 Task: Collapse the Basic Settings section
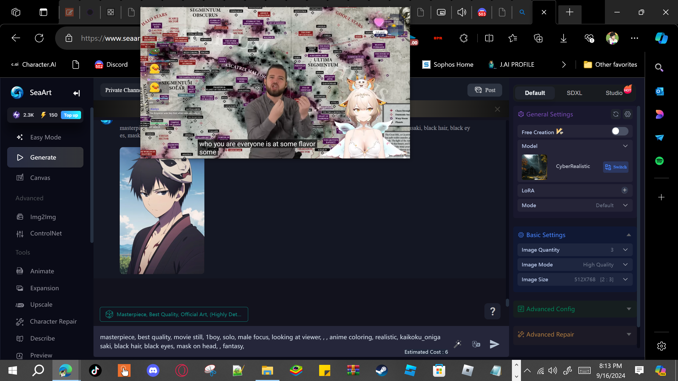[629, 235]
